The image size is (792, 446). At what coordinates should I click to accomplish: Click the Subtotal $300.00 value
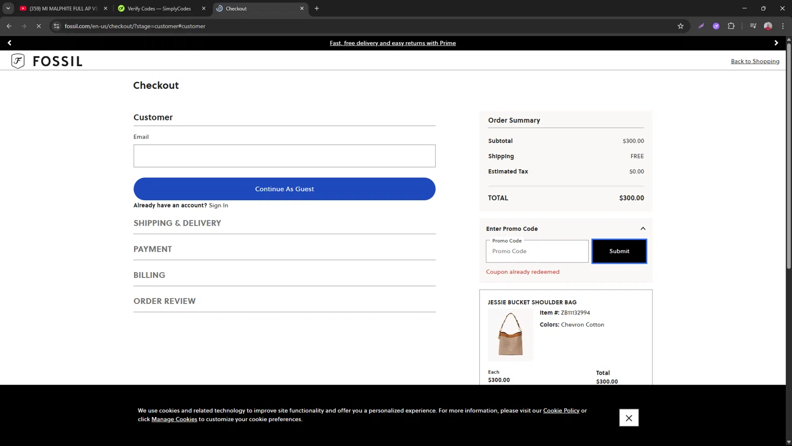633,141
